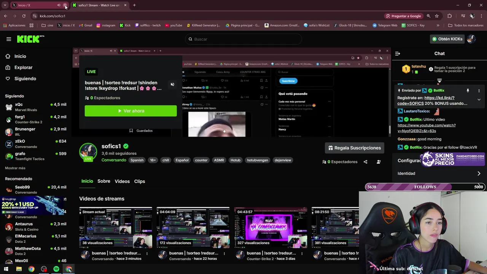Viewport: 487px width, 274px height.
Task: Open Brunenger channel in sidebar
Action: tap(35, 132)
